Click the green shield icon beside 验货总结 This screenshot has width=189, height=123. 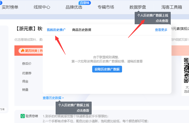coord(23,116)
